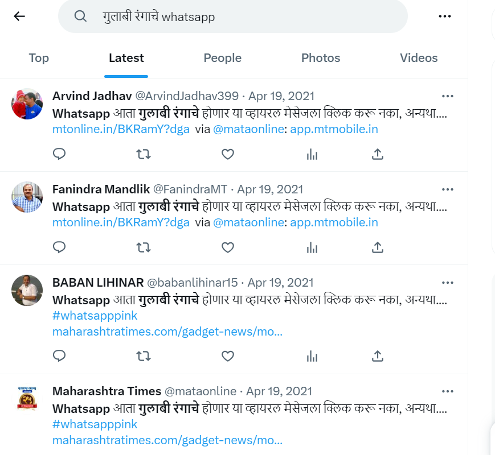Retweet BABAN LIHINAR's post
The image size is (495, 455).
[144, 356]
